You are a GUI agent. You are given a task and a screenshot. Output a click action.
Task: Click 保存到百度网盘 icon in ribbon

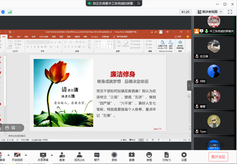[x=180, y=44]
